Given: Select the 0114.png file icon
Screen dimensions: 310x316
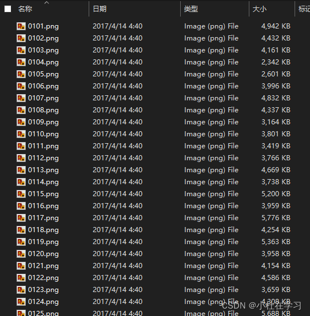Looking at the screenshot, I should (x=21, y=182).
